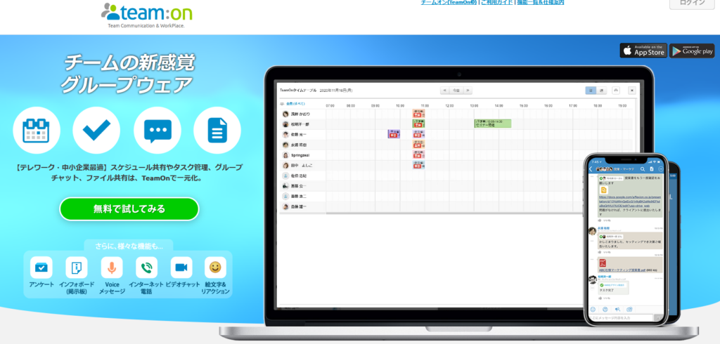Switch timetable to day view
The width and height of the screenshot is (720, 344).
[591, 91]
